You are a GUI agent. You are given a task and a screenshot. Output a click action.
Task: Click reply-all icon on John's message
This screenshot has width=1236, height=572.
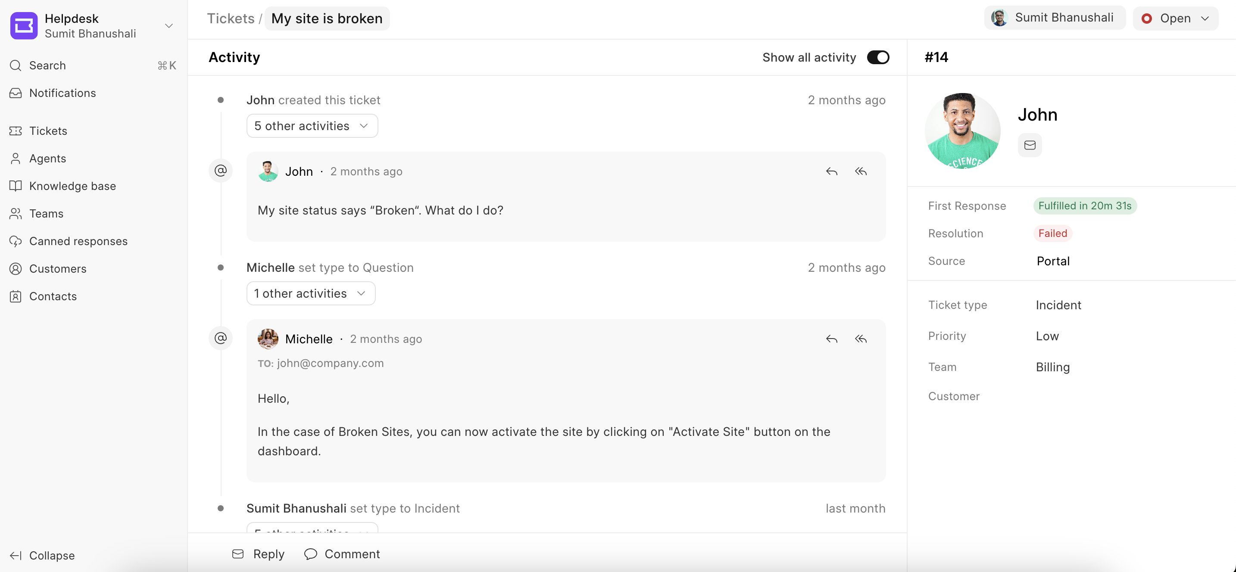click(x=861, y=172)
